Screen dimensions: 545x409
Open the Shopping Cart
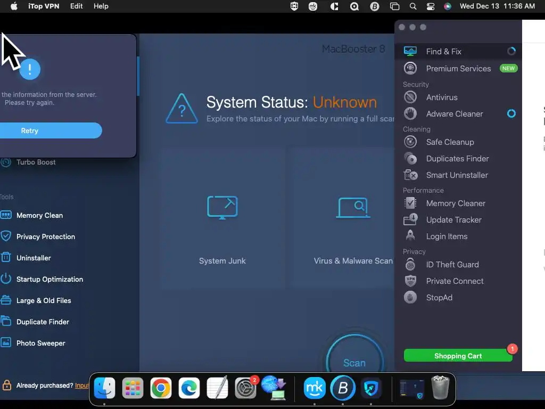458,356
